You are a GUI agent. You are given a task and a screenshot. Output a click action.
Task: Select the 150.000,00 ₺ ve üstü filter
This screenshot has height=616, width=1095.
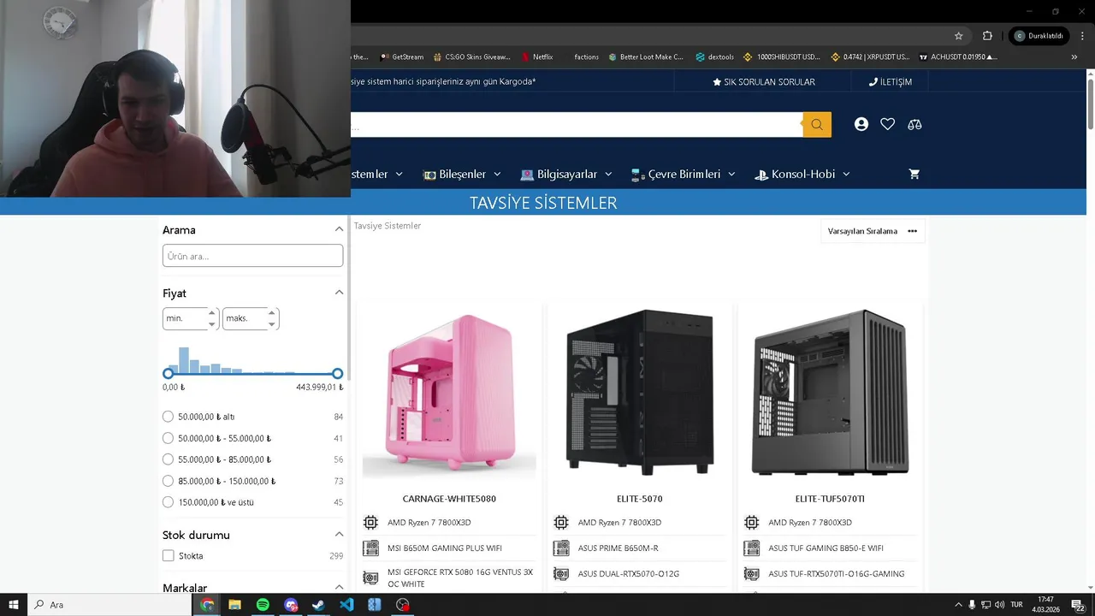(168, 502)
